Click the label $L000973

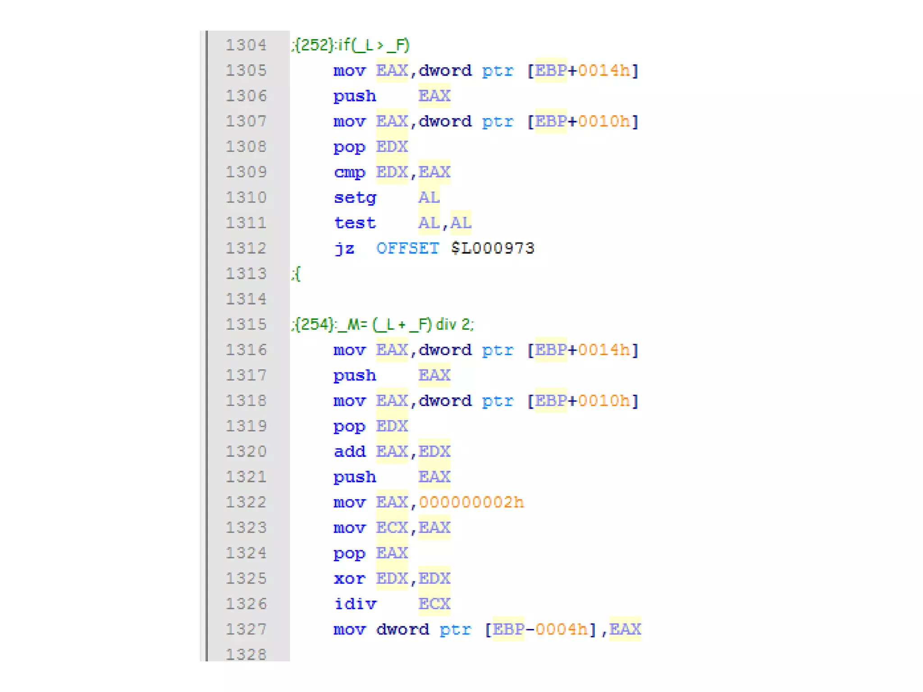pyautogui.click(x=493, y=248)
